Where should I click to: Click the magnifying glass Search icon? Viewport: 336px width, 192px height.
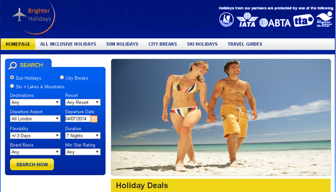point(12,65)
